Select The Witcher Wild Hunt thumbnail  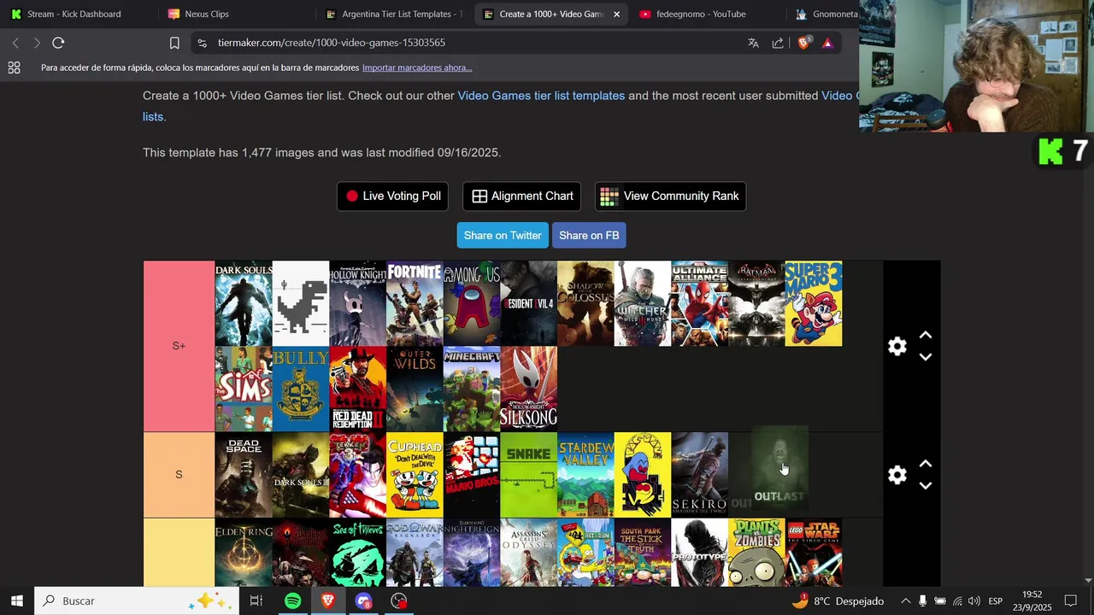pos(643,304)
